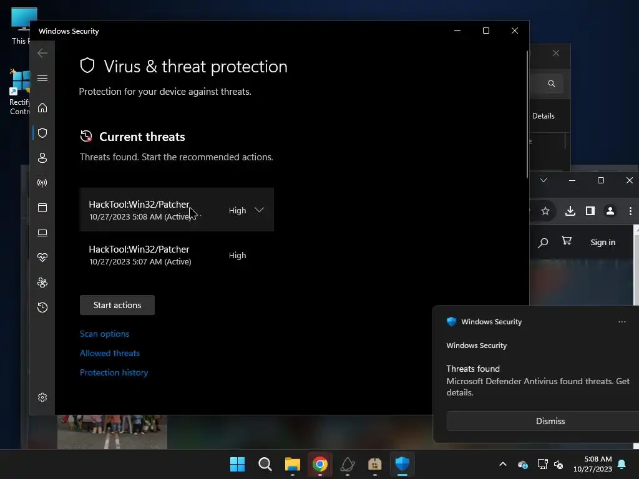Viewport: 639px width, 479px height.
Task: Open File Explorer from taskbar
Action: tap(292, 464)
